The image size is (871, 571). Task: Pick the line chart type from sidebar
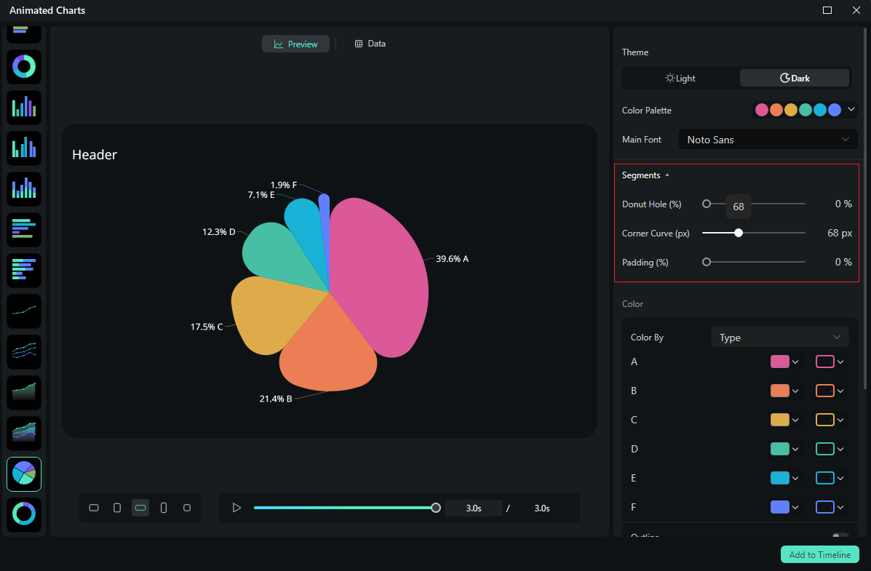[24, 311]
